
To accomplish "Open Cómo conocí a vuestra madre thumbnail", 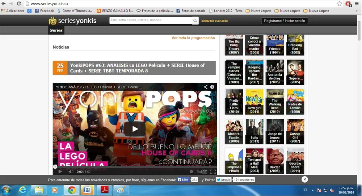I will (x=254, y=45).
